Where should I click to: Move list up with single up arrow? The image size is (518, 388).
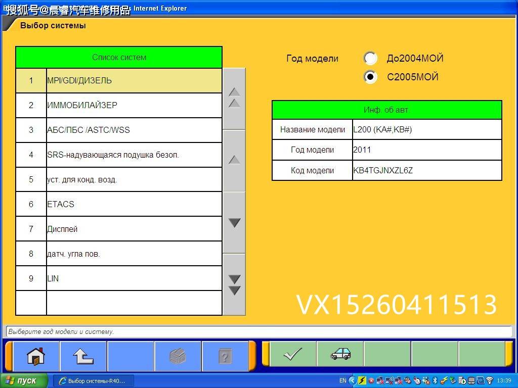234,160
